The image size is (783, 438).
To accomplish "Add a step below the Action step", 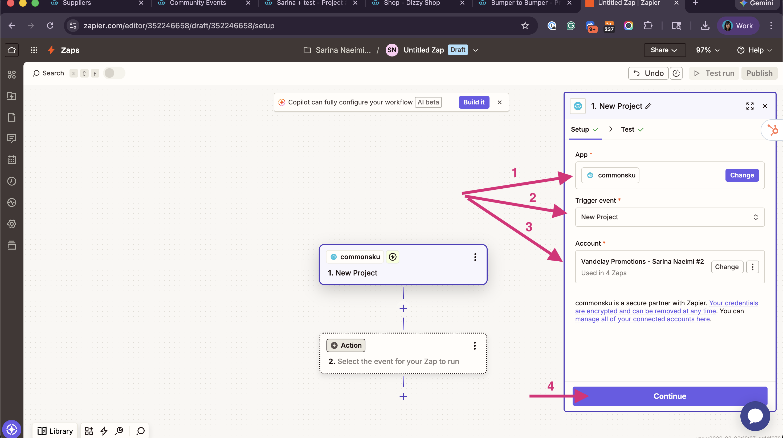I will click(x=403, y=396).
